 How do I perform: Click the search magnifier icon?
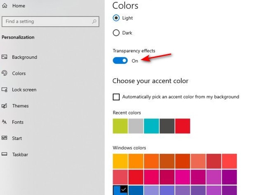click(94, 21)
